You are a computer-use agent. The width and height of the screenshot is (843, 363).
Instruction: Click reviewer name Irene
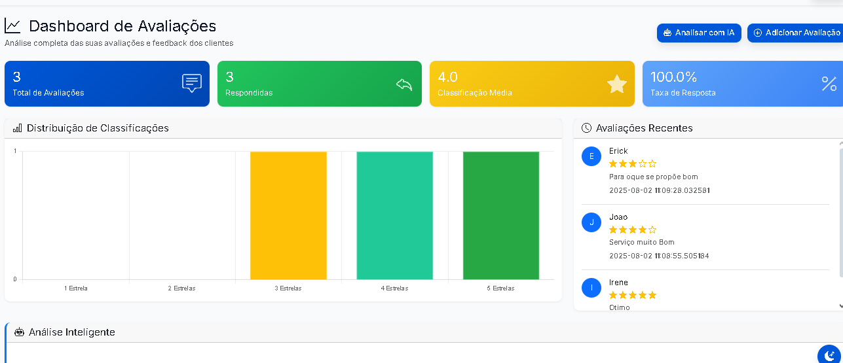click(618, 283)
